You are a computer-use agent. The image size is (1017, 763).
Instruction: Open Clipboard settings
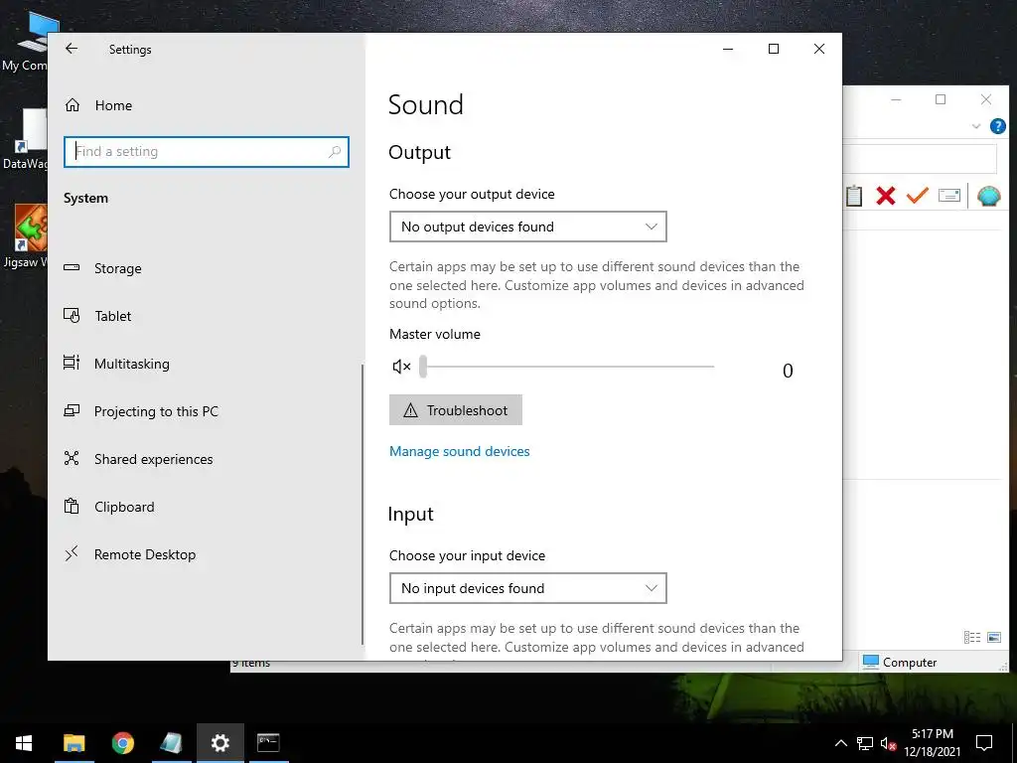109,507
